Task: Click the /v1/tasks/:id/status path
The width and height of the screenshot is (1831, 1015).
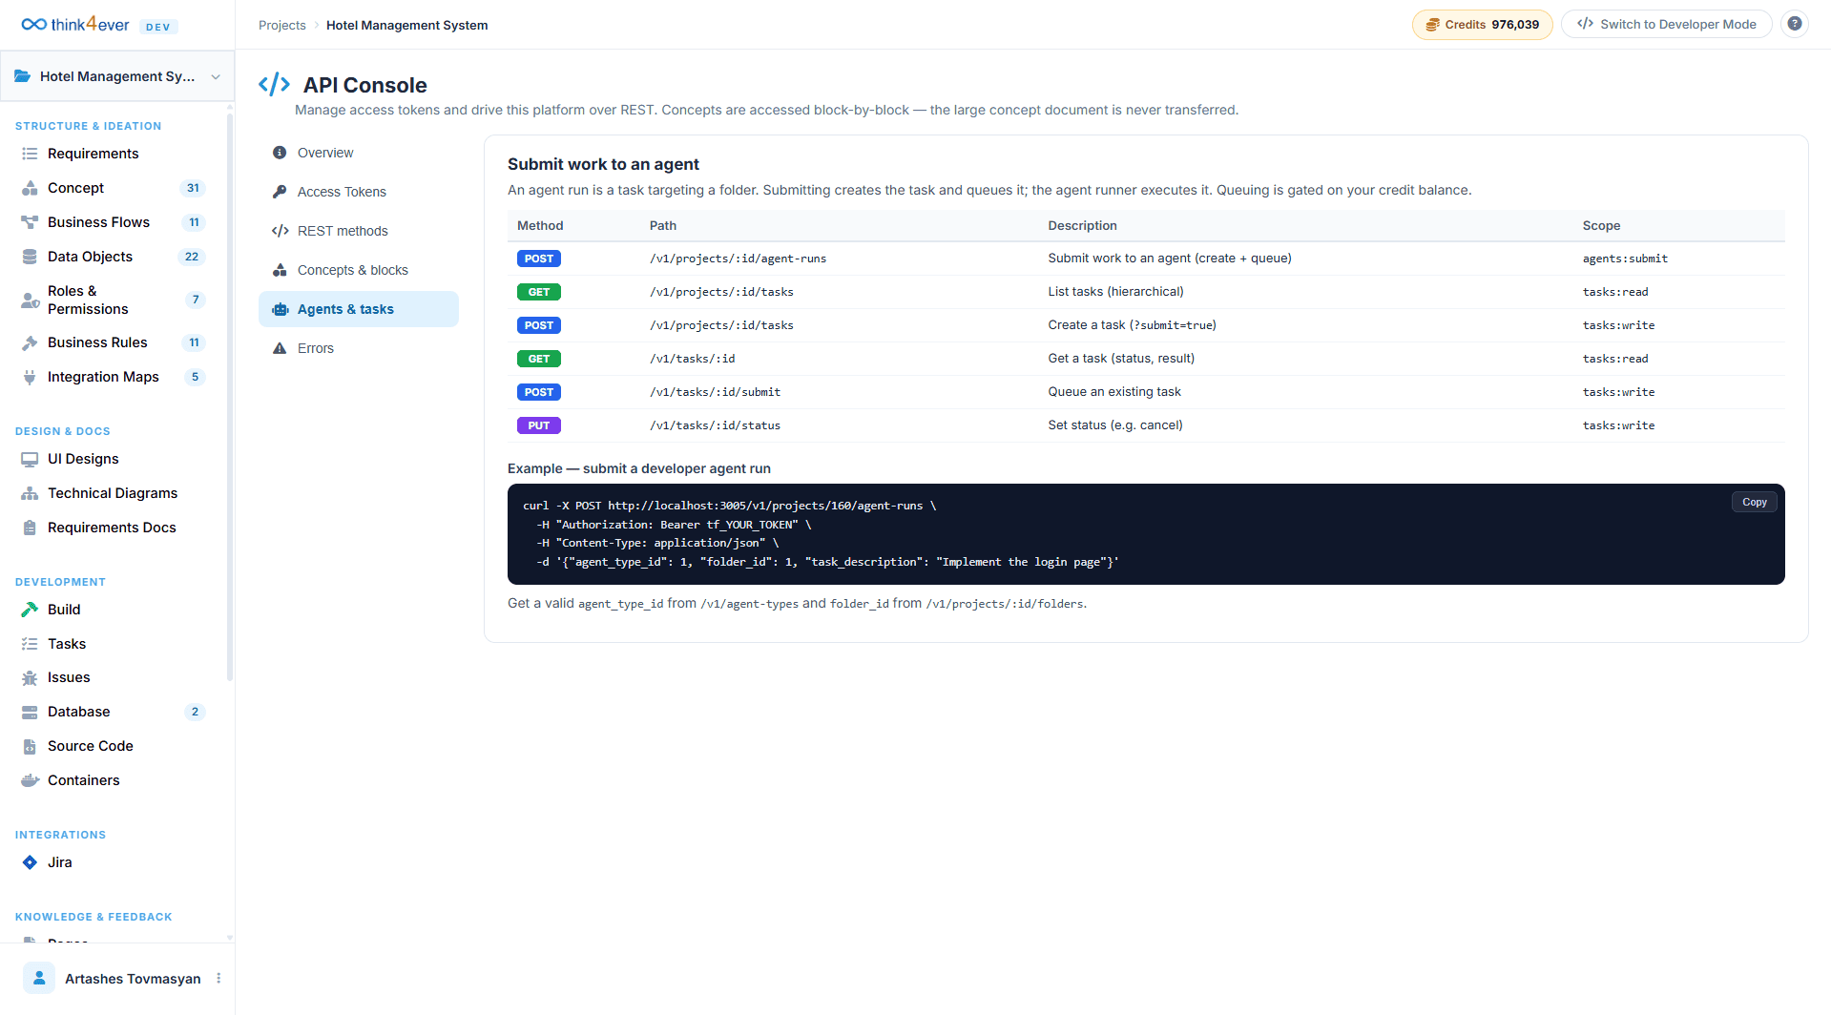Action: coord(715,425)
